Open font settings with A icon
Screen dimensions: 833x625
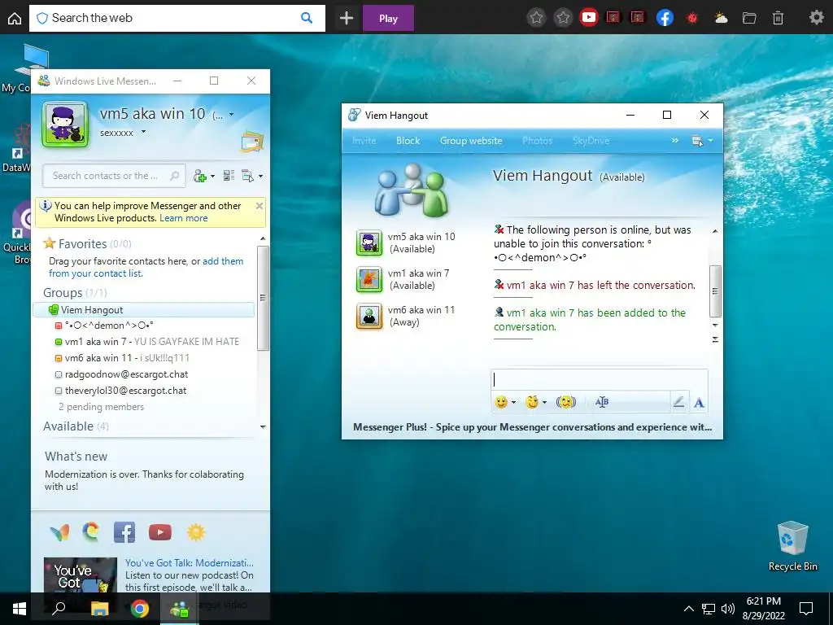(x=699, y=403)
